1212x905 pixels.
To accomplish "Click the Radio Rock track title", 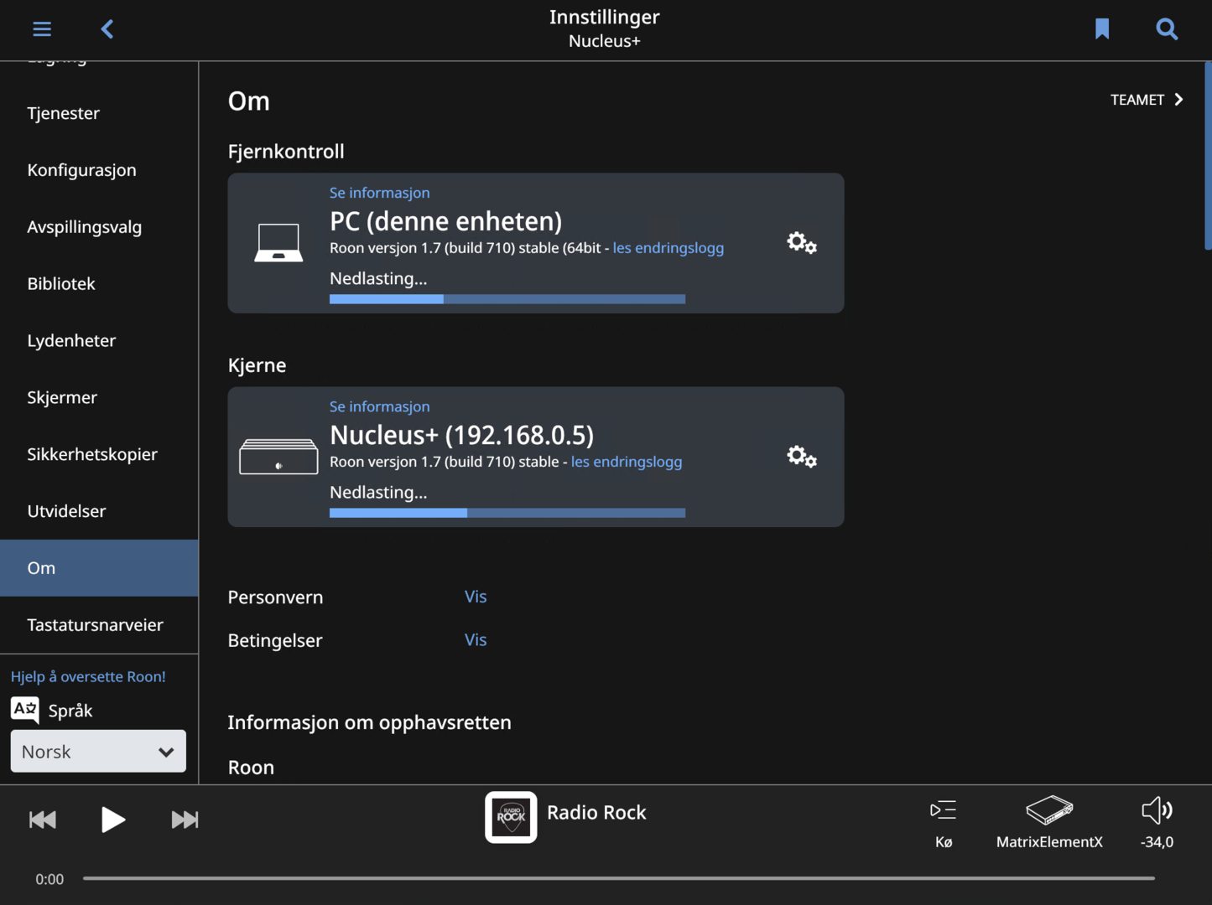I will coord(596,813).
